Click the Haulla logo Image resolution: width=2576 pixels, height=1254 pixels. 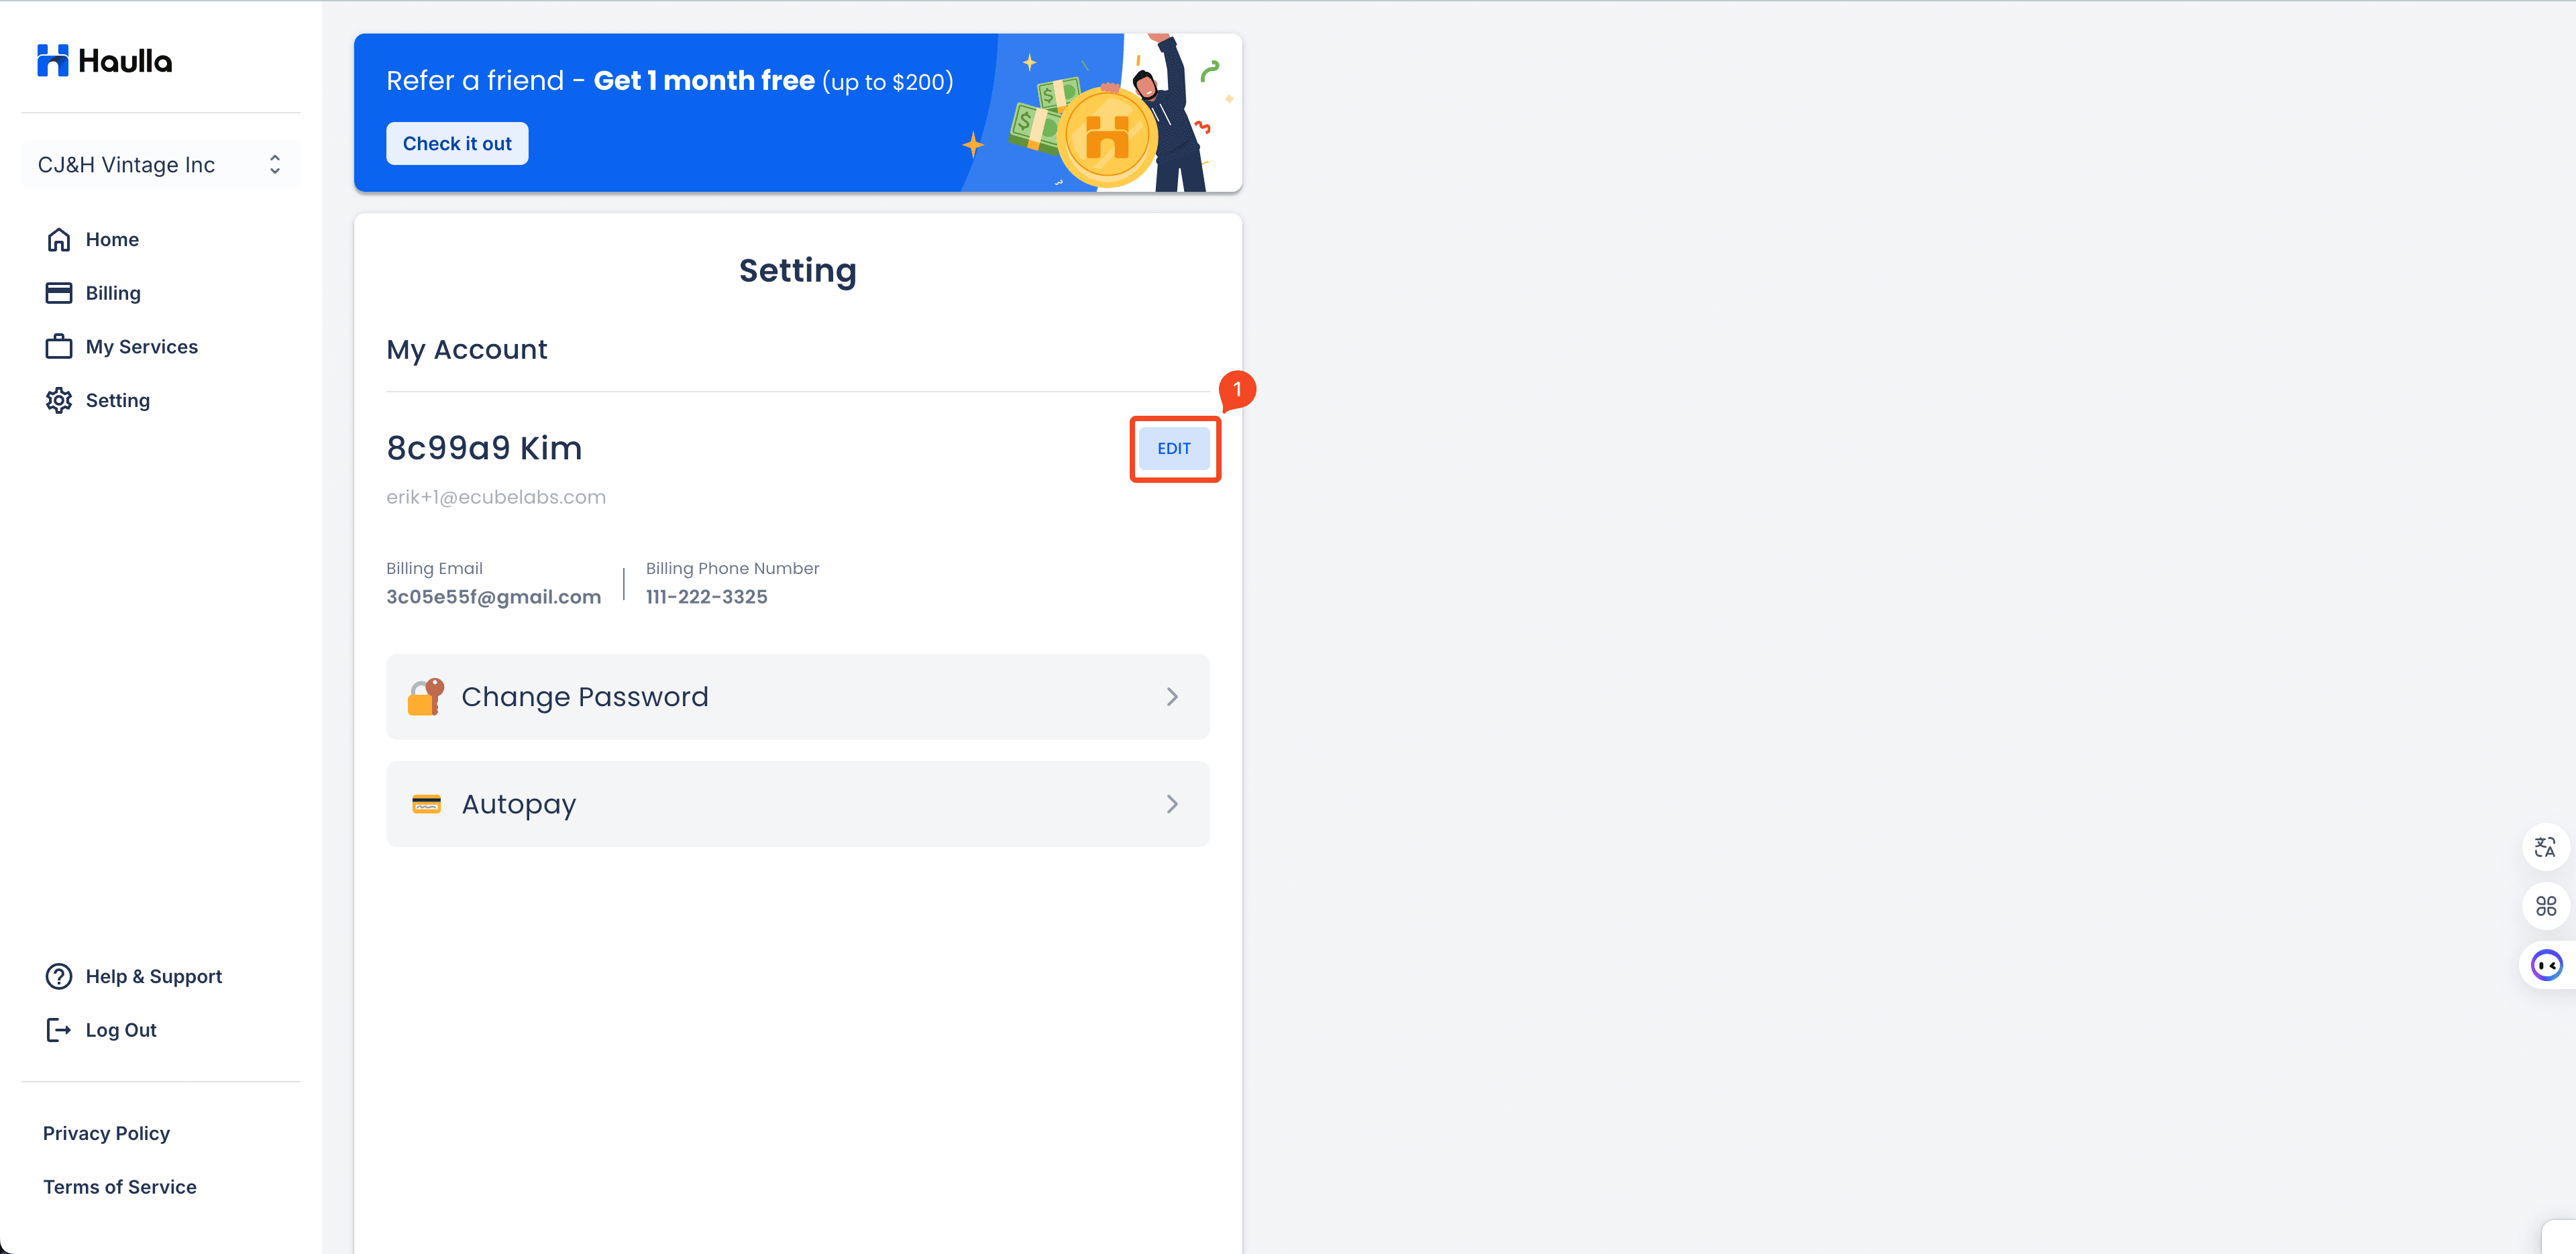[104, 61]
